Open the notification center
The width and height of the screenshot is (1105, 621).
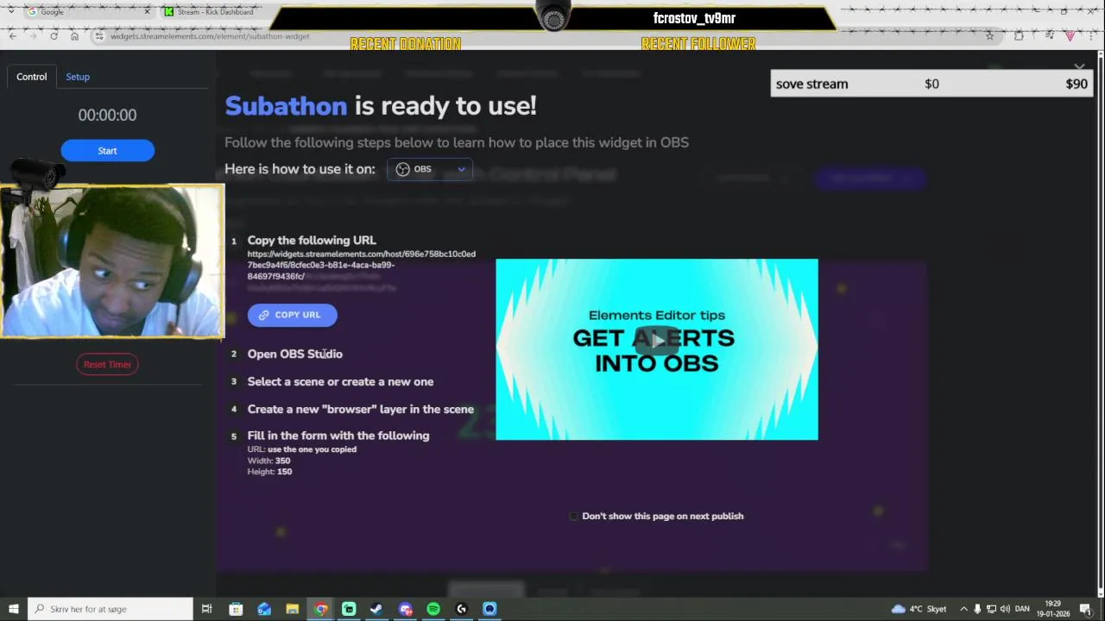pos(1086,609)
